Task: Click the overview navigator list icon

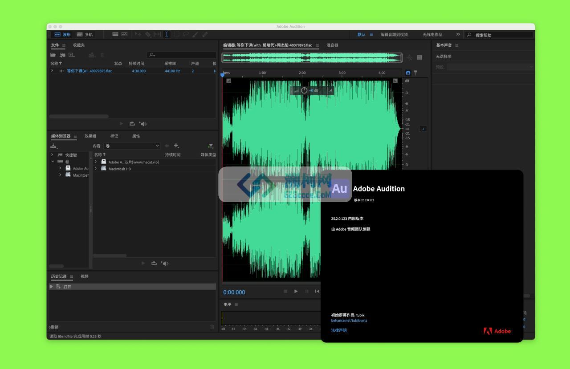Action: (419, 57)
